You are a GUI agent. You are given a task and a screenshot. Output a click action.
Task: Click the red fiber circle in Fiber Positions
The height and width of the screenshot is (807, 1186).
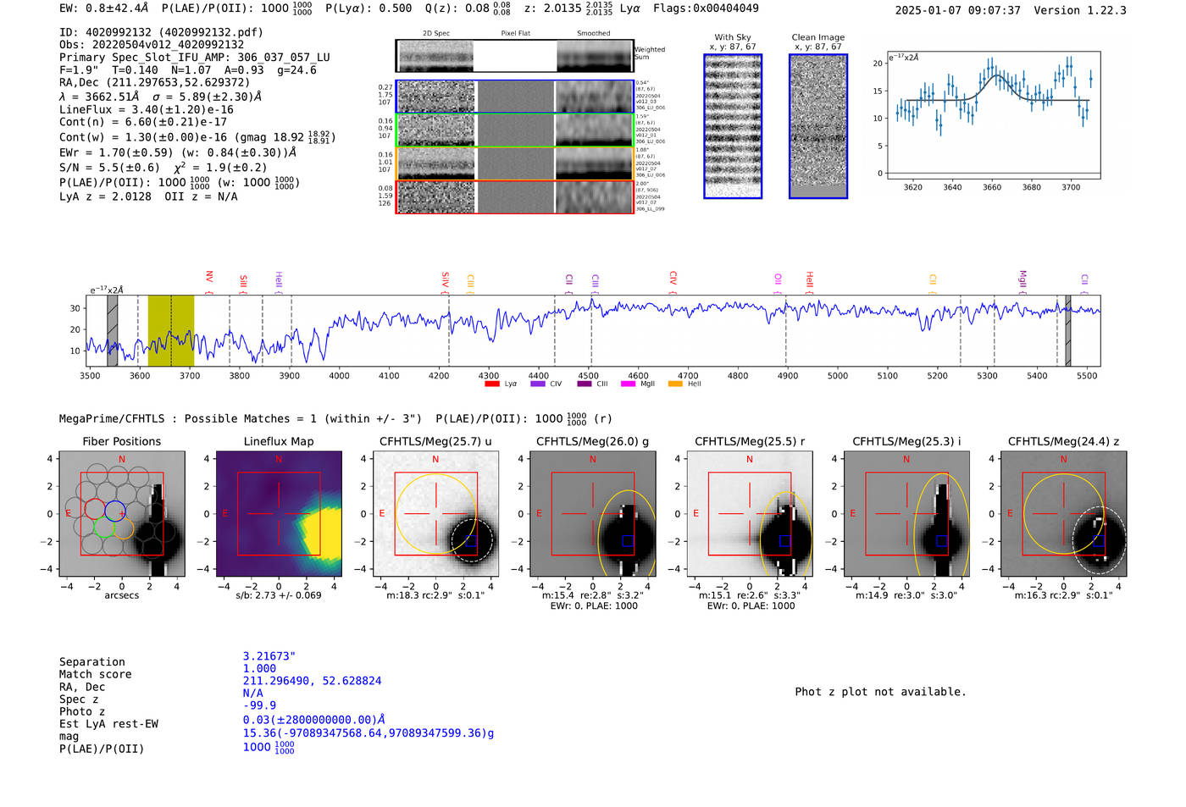point(95,509)
